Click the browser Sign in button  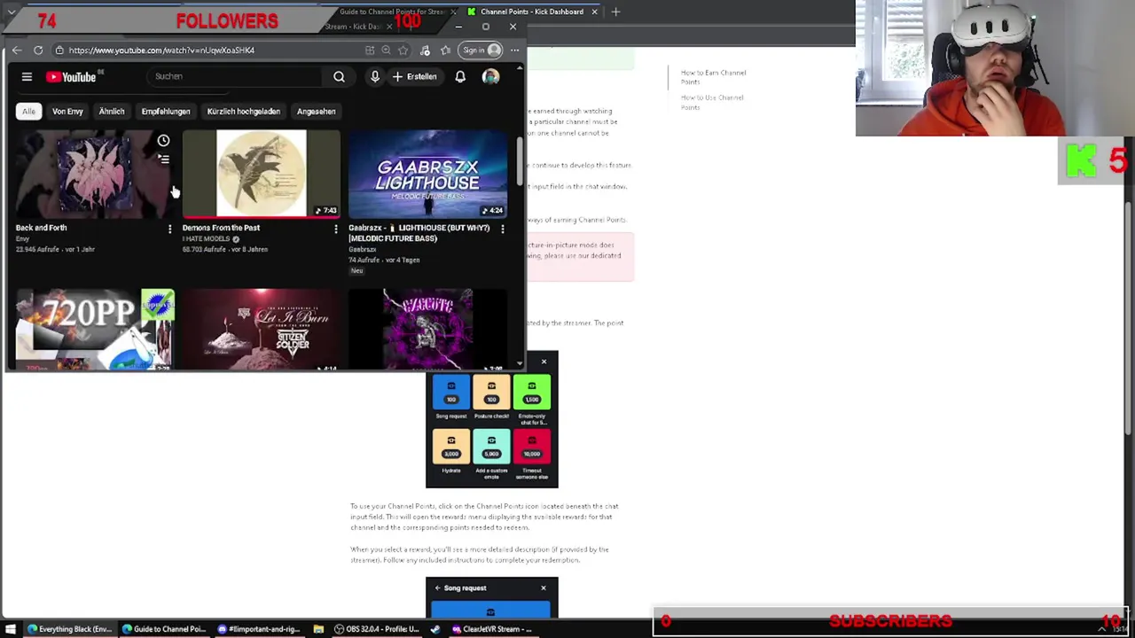pos(481,51)
